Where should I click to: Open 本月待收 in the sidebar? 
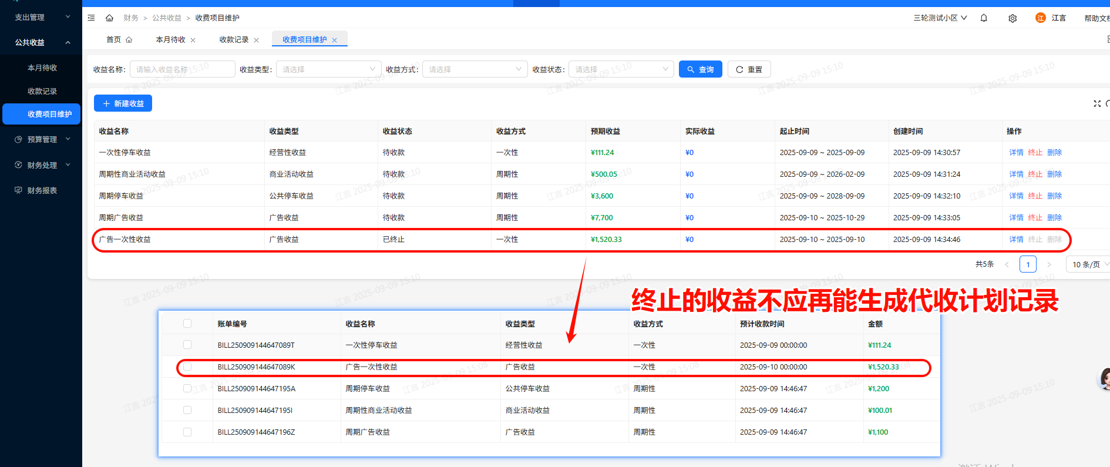pos(42,68)
